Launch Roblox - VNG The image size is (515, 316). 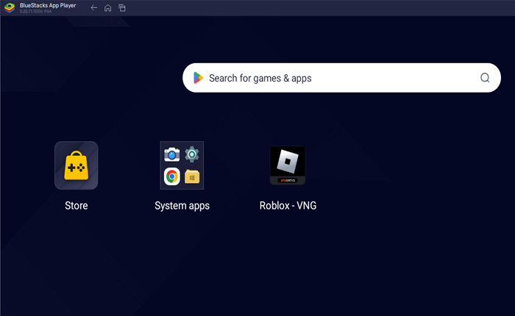[288, 165]
